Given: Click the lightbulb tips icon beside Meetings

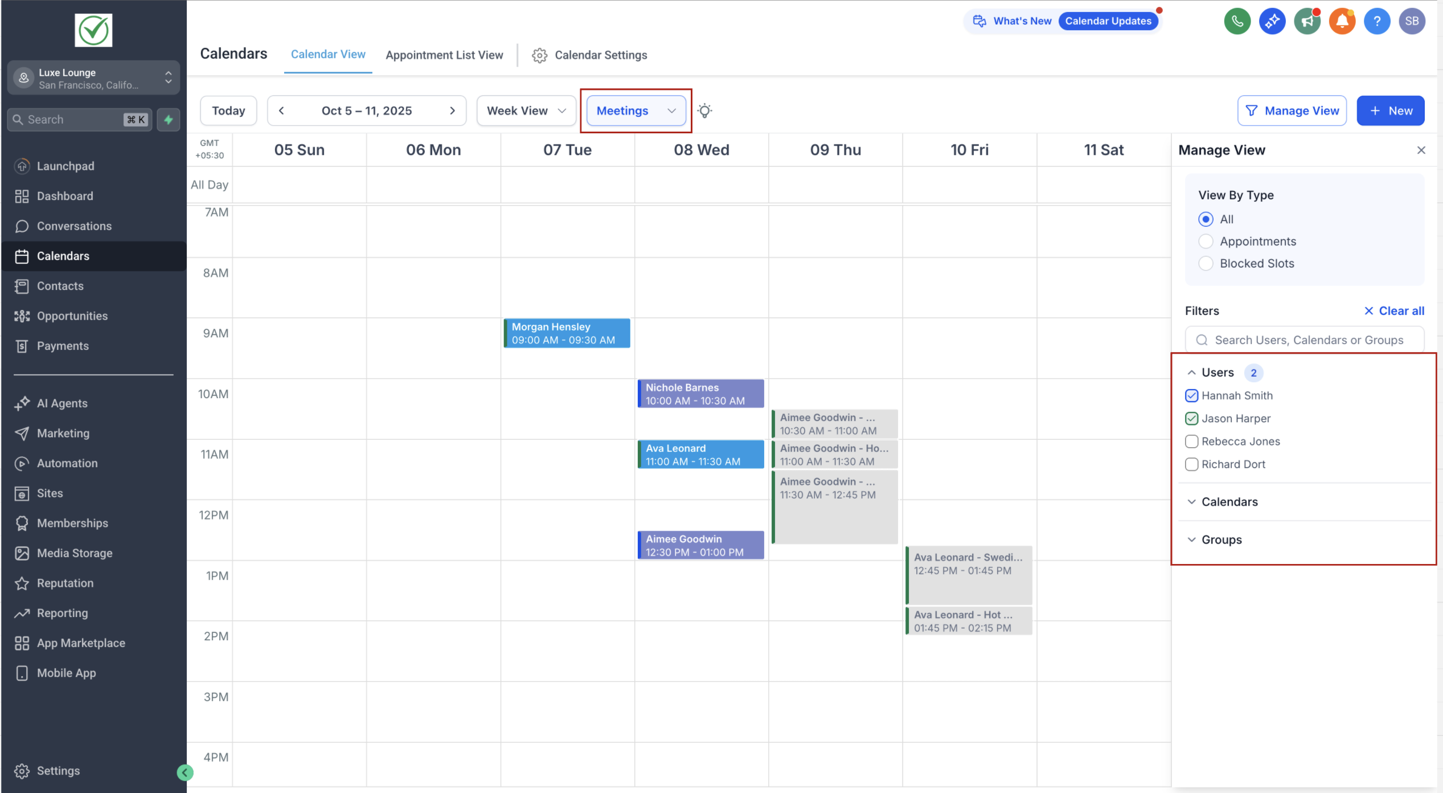Looking at the screenshot, I should click(x=704, y=111).
